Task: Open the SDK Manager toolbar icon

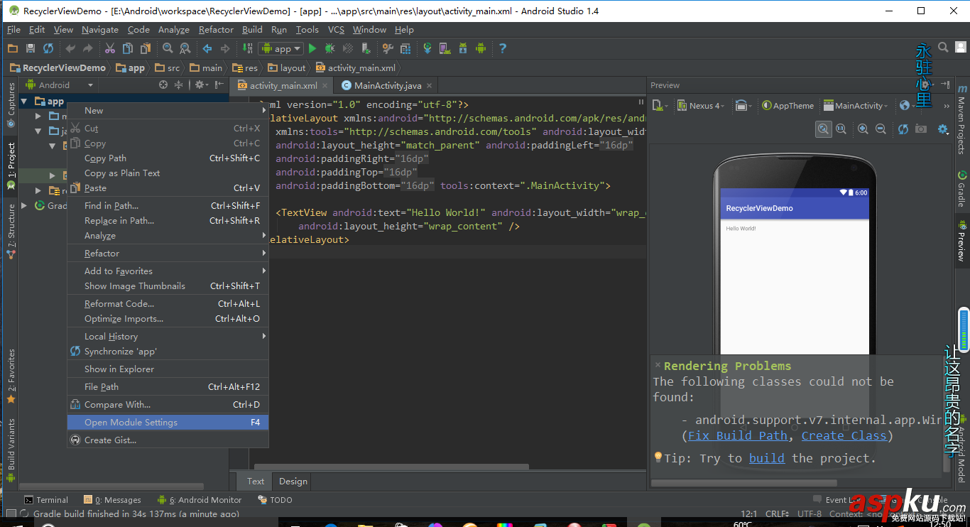Action: (463, 48)
